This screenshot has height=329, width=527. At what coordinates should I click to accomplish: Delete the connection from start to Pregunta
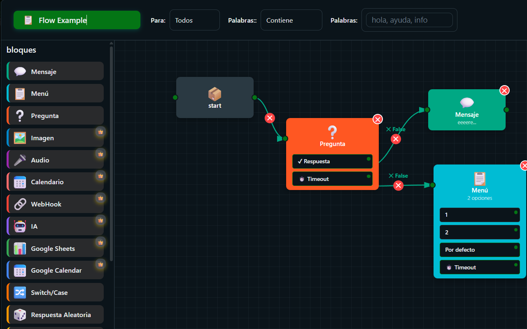[x=270, y=118]
